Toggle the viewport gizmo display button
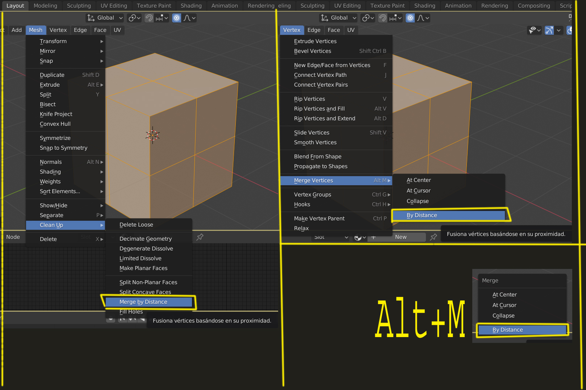This screenshot has height=390, width=586. point(549,30)
